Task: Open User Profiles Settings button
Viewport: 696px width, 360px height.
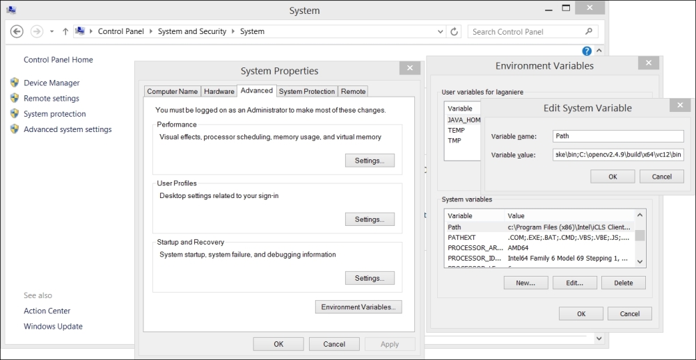Action: (x=370, y=220)
